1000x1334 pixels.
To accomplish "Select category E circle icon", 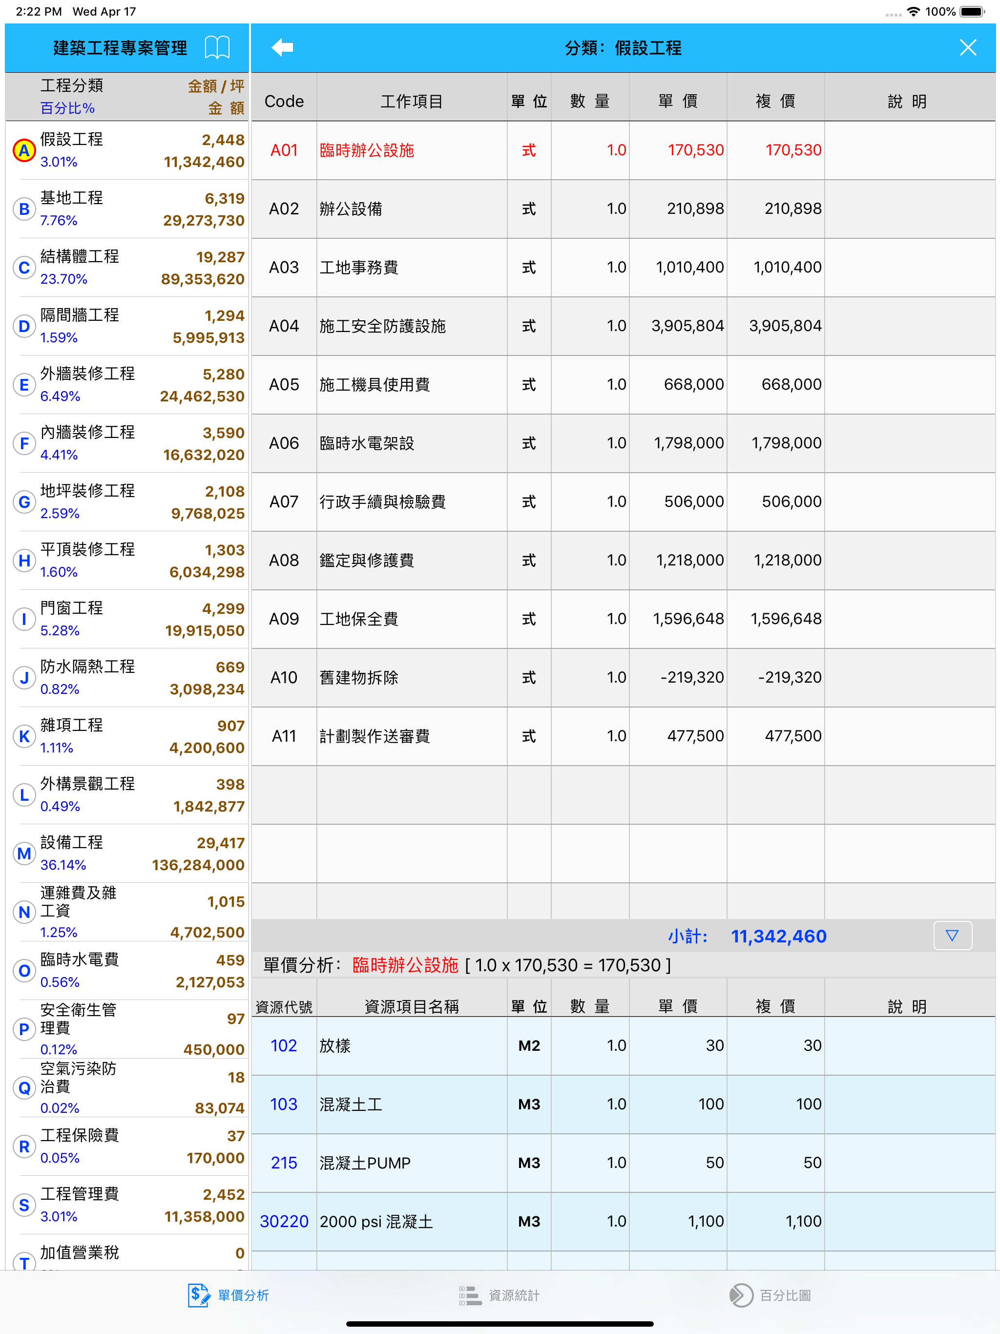I will pyautogui.click(x=24, y=385).
